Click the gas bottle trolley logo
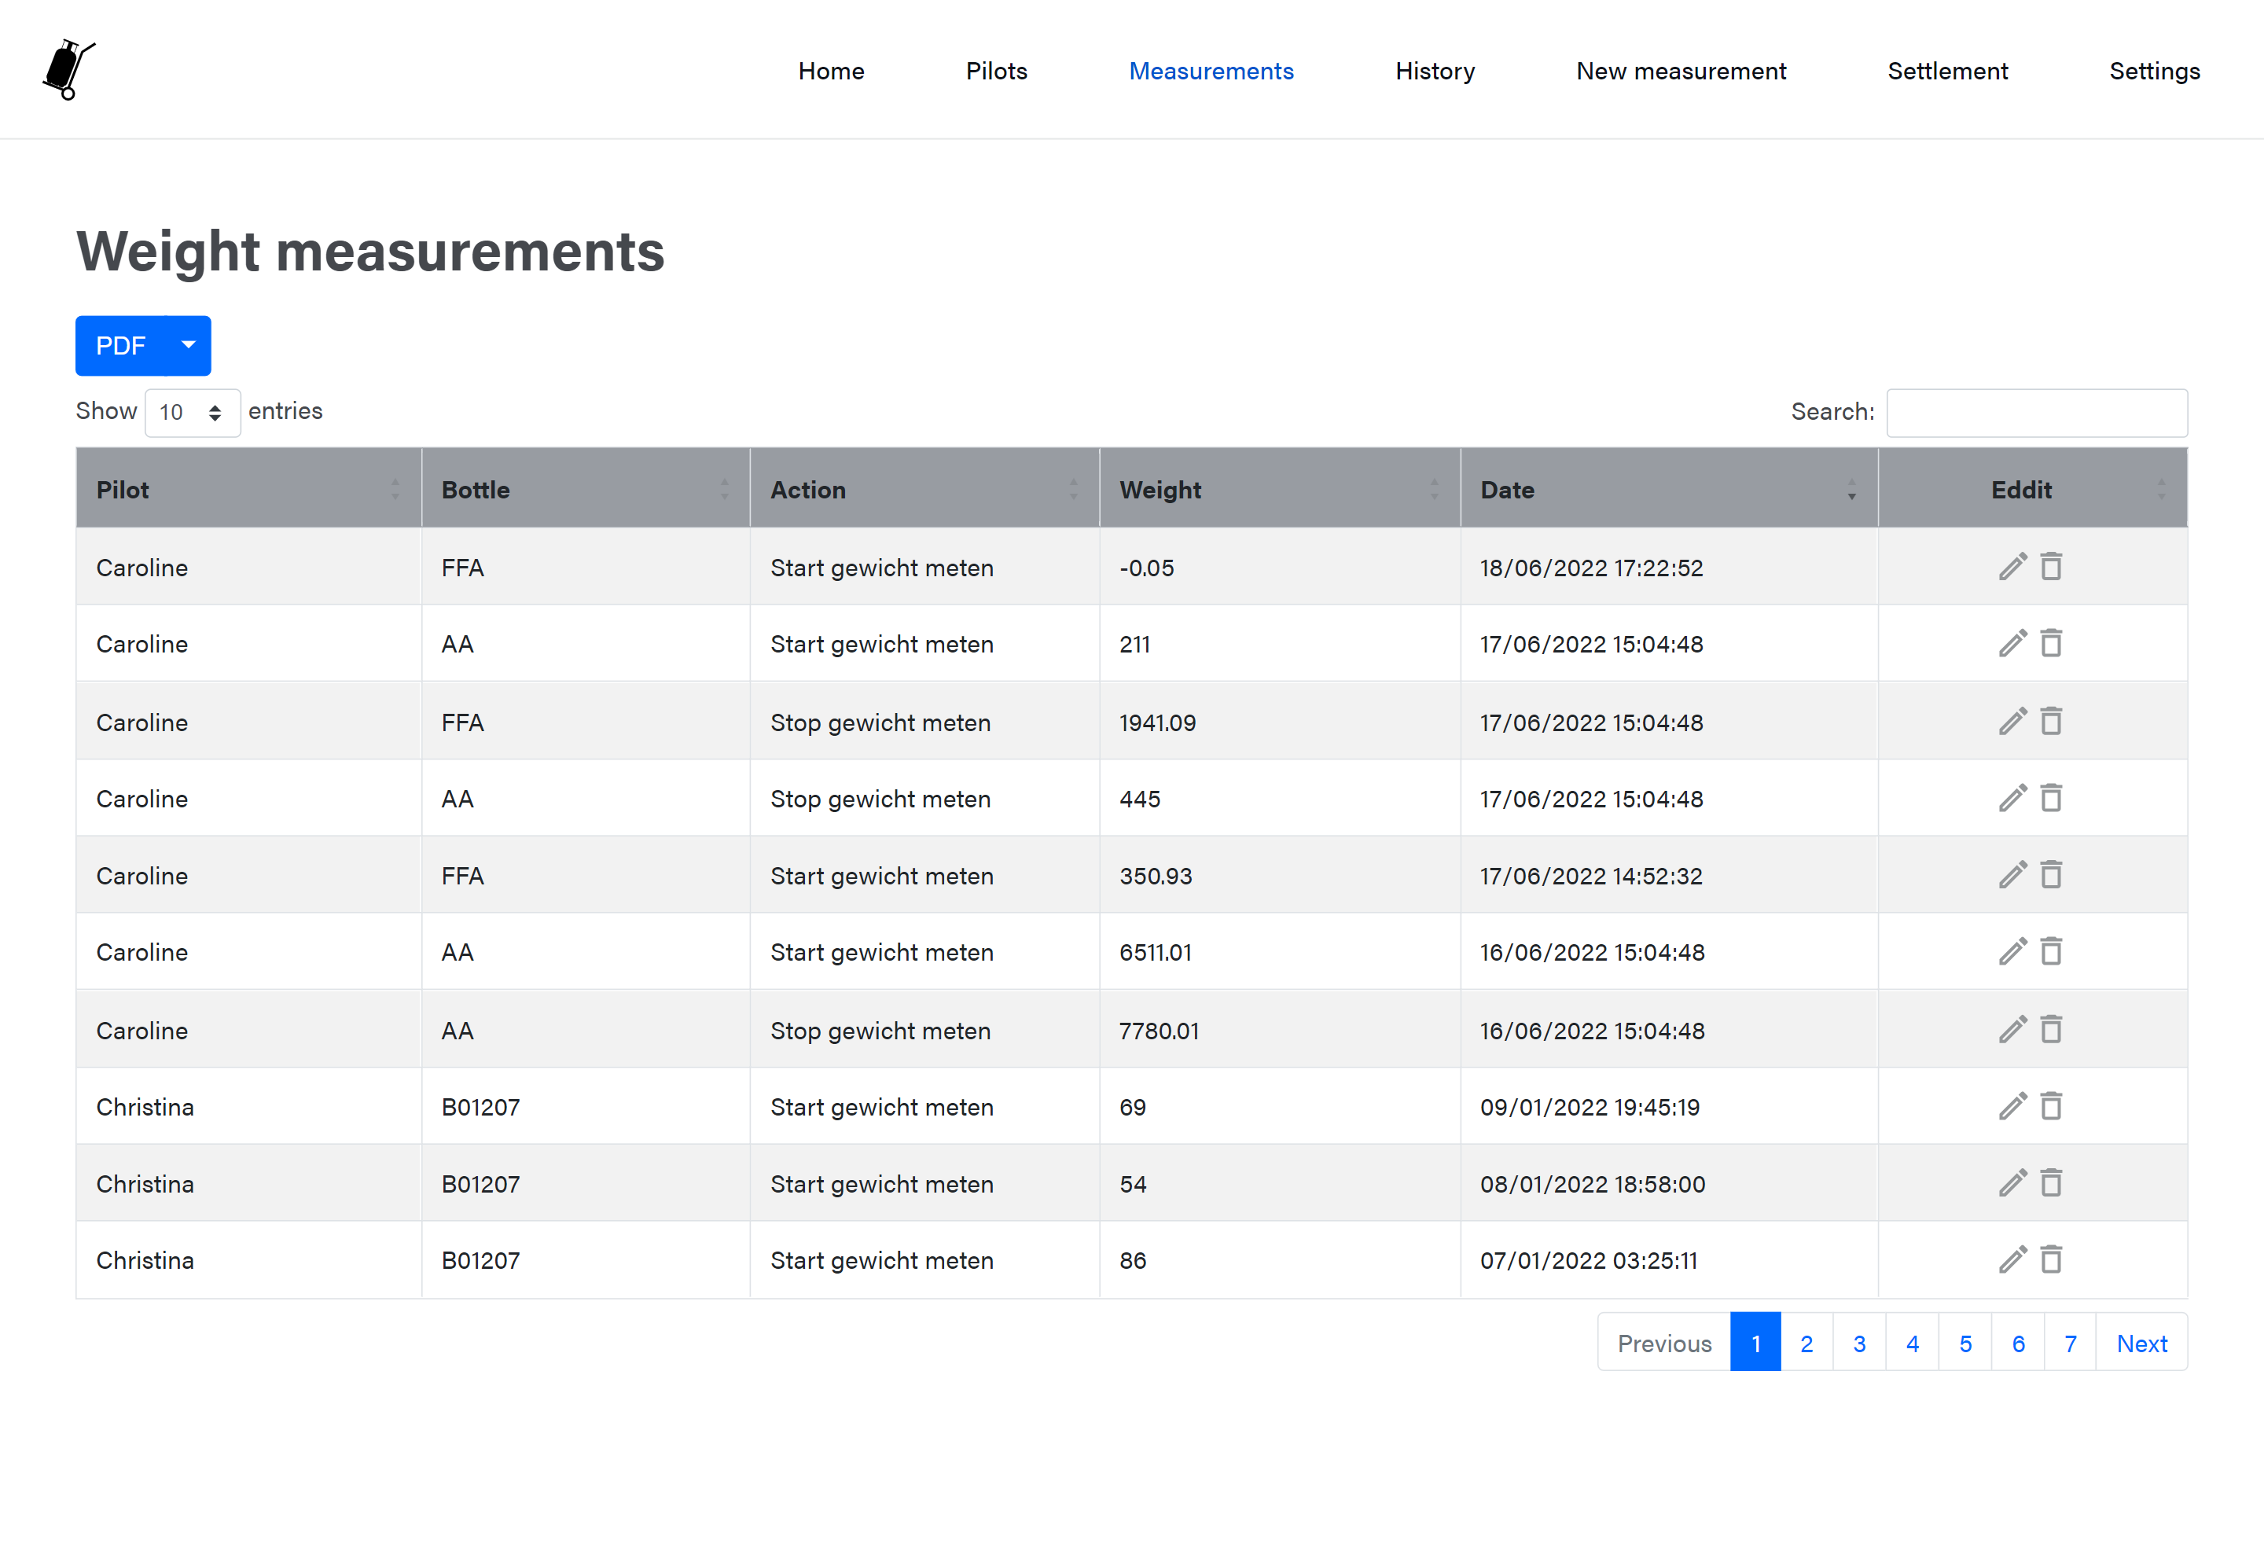The image size is (2264, 1555). pyautogui.click(x=69, y=70)
